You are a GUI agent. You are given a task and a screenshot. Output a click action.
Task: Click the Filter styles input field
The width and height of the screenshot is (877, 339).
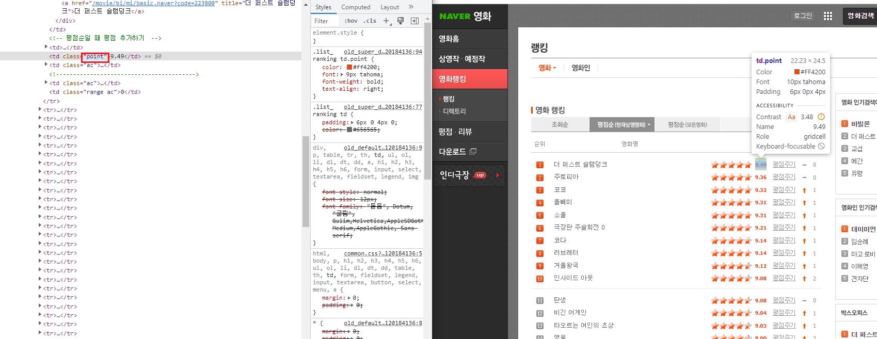pyautogui.click(x=326, y=21)
